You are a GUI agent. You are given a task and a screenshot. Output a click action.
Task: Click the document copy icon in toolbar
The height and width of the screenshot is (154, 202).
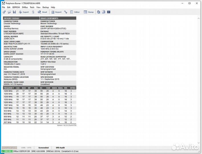click(x=104, y=12)
